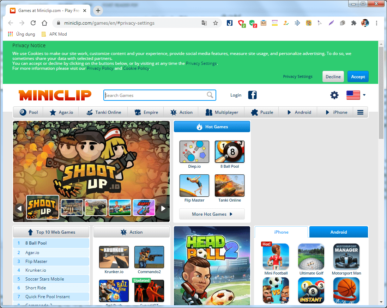
Task: Open the Hot Games header
Action: coord(212,127)
